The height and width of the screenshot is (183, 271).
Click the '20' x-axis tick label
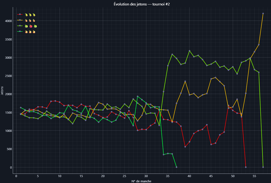point(103,176)
